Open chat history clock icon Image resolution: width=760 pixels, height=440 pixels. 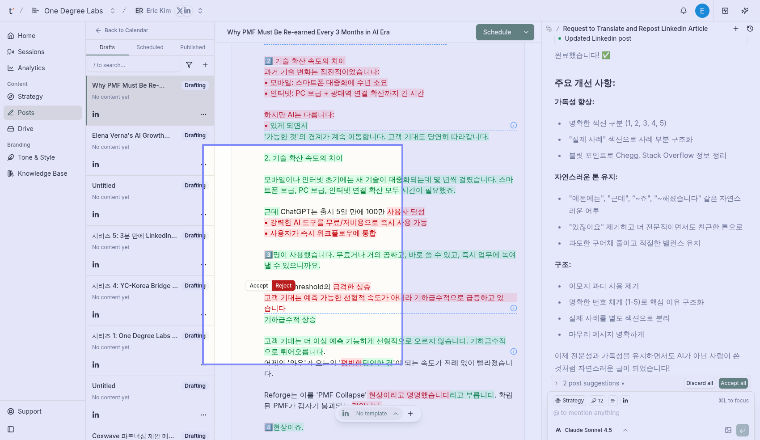pos(750,29)
